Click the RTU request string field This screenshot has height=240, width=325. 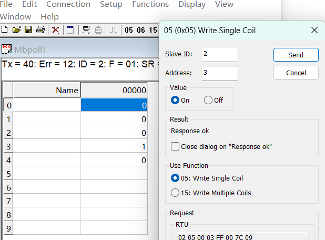click(x=242, y=237)
